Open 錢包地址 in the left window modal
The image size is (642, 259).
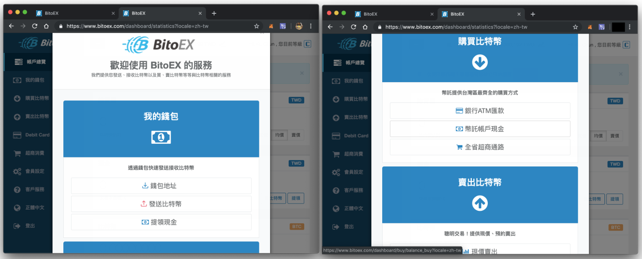[161, 186]
